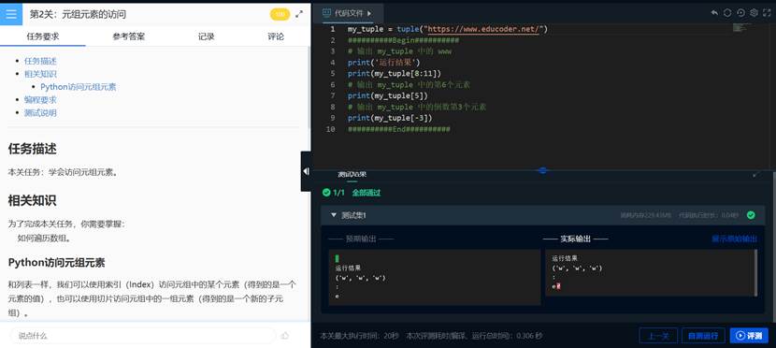The width and height of the screenshot is (776, 348).
Task: Click code line print(my_tuple[5])
Action: 387,95
